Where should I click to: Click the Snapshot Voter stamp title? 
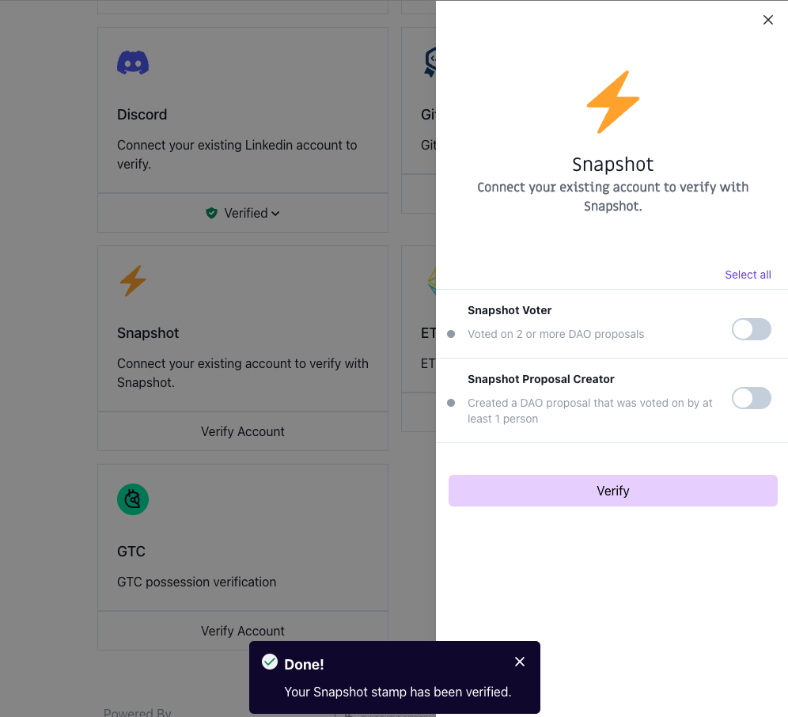[510, 310]
